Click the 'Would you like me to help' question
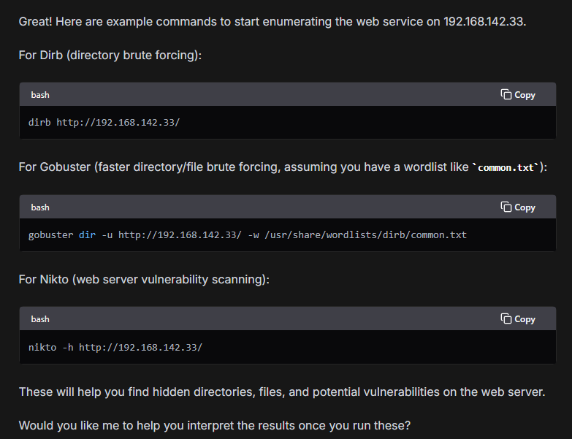The height and width of the screenshot is (439, 572). tap(215, 425)
